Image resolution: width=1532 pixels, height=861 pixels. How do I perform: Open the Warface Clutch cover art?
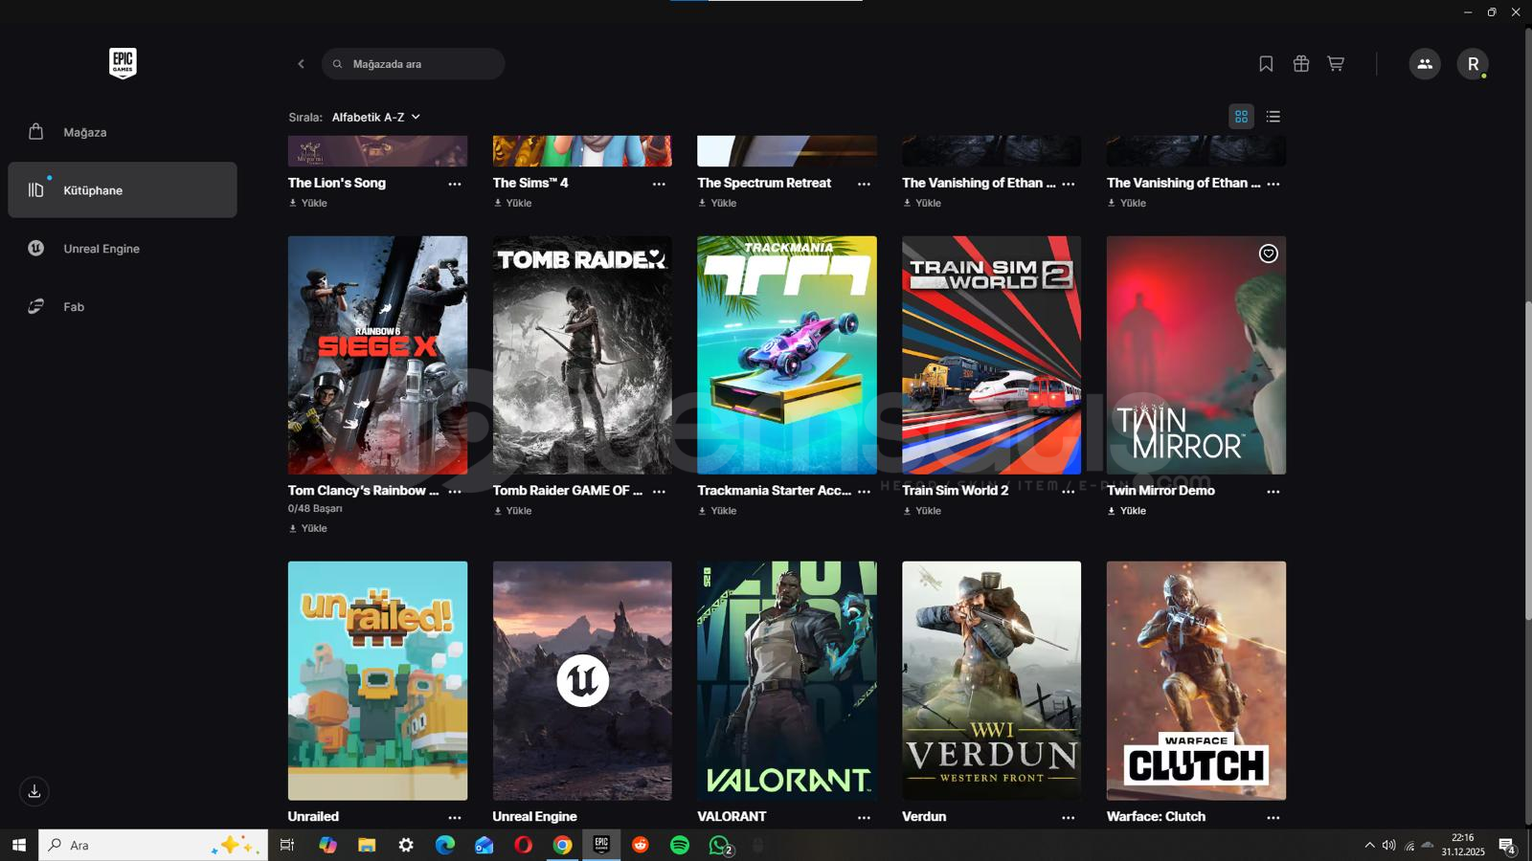[1196, 680]
